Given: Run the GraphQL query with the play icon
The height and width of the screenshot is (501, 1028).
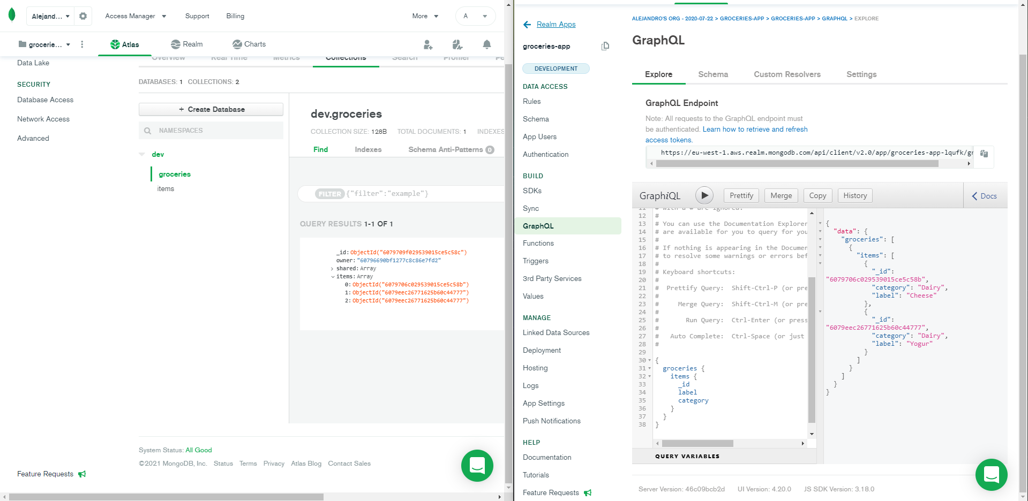Looking at the screenshot, I should click(x=704, y=195).
